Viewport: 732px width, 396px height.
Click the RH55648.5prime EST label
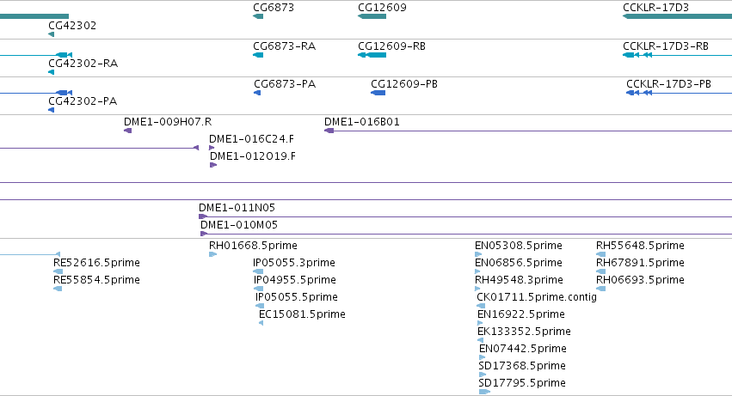point(640,246)
